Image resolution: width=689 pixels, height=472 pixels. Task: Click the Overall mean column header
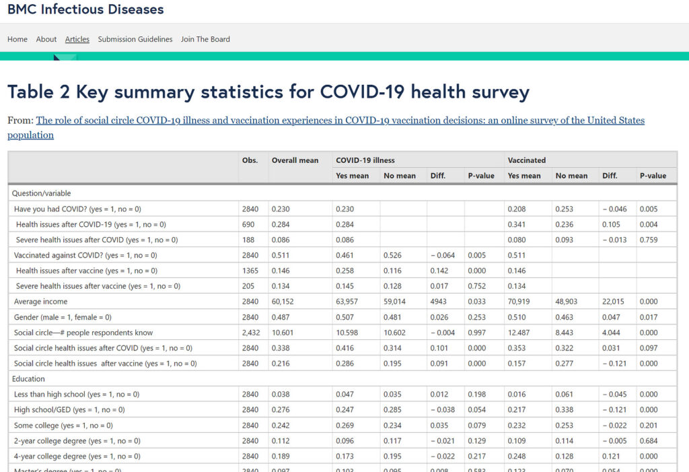click(x=295, y=160)
